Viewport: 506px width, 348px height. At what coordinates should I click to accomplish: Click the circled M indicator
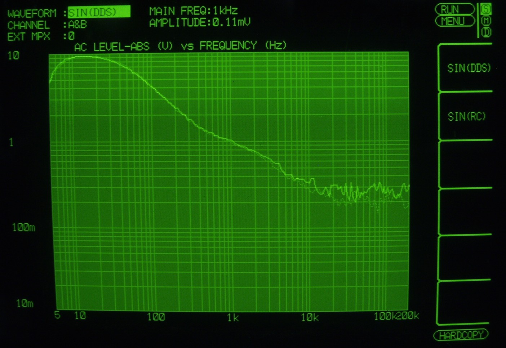[x=486, y=21]
